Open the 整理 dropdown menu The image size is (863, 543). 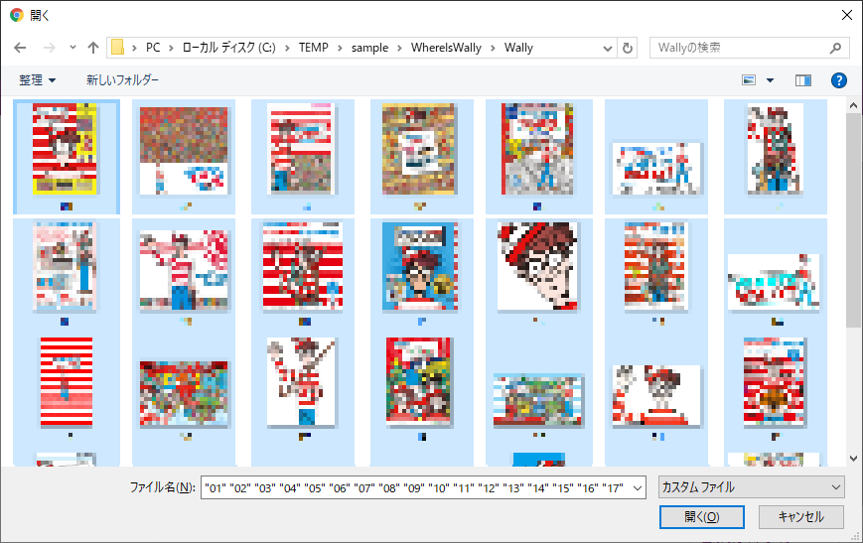pyautogui.click(x=38, y=80)
